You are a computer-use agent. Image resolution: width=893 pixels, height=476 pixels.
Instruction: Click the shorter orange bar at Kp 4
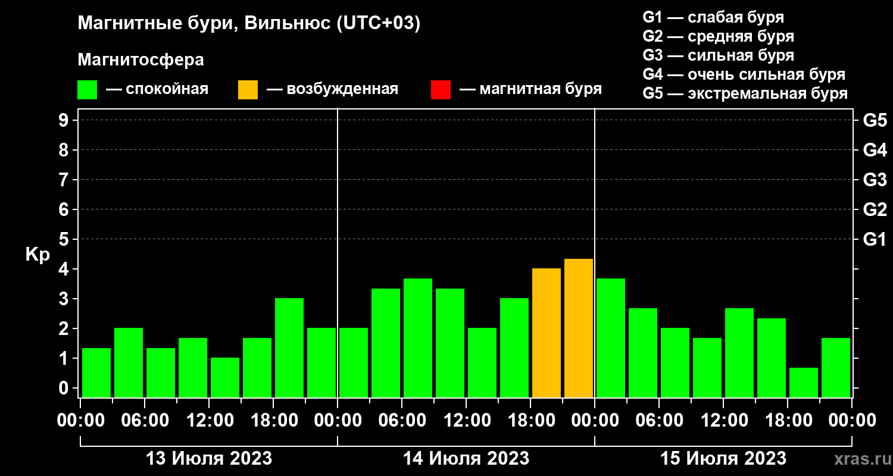[x=547, y=333]
